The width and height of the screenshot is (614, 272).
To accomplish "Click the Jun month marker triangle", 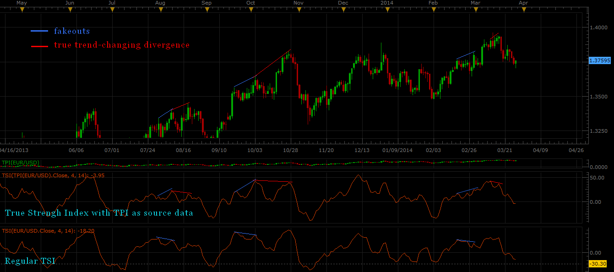I will pos(70,9).
